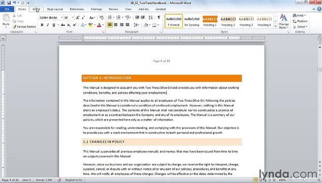Click the Print Layout view icon
The image size is (322, 183).
click(256, 180)
